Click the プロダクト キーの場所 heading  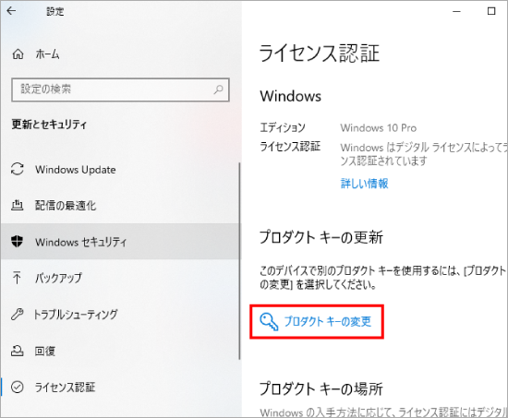tap(321, 388)
